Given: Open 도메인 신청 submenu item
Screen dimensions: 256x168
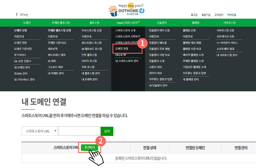Looking at the screenshot, I should coord(21,30).
